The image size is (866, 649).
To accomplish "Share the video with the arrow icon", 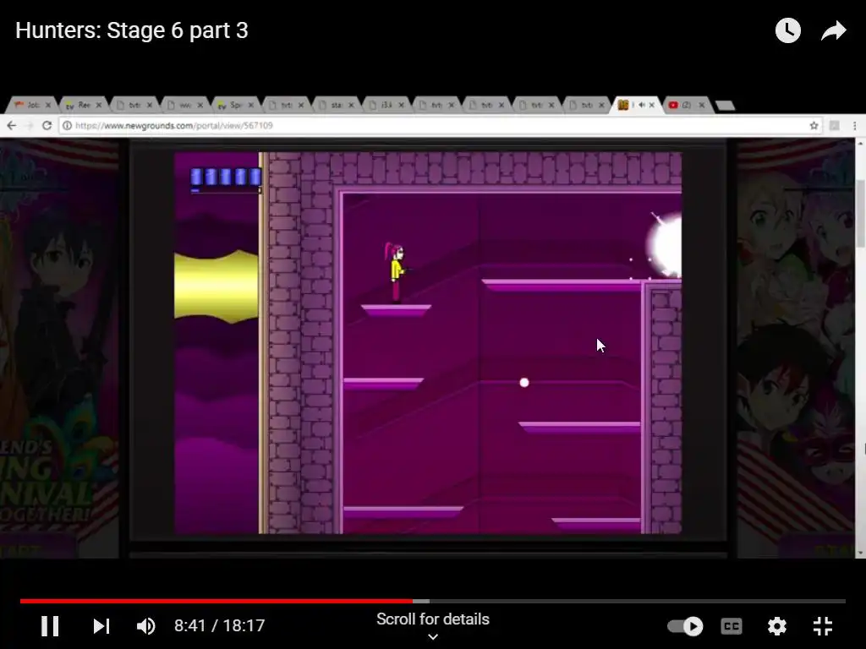I will coord(833,30).
